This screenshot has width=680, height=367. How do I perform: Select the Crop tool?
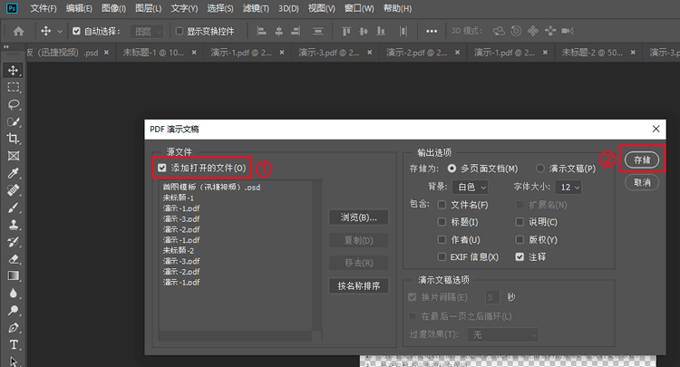(x=14, y=139)
